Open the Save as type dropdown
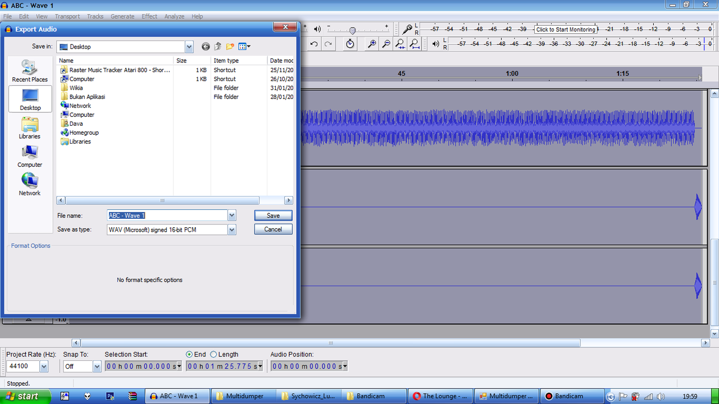This screenshot has width=719, height=404. (x=232, y=229)
